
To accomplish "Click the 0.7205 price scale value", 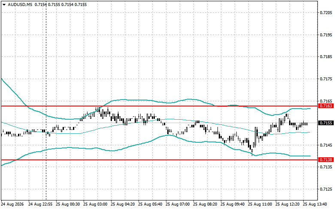I will click(x=326, y=12).
